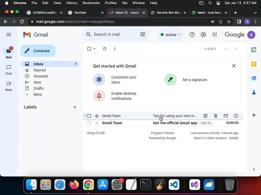Open the Bookmarks menu

(x=91, y=3)
